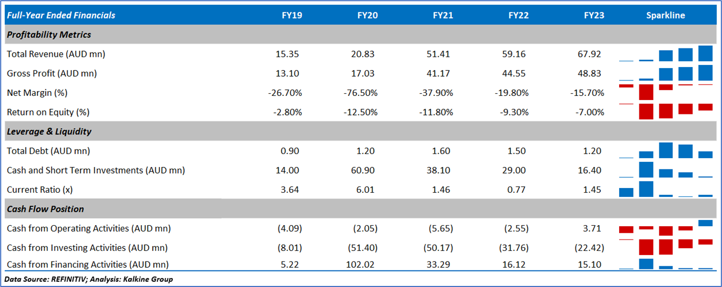Select the FY20 Net Margin cell -76.50%
Screen dimensions: 722x287
[360, 93]
